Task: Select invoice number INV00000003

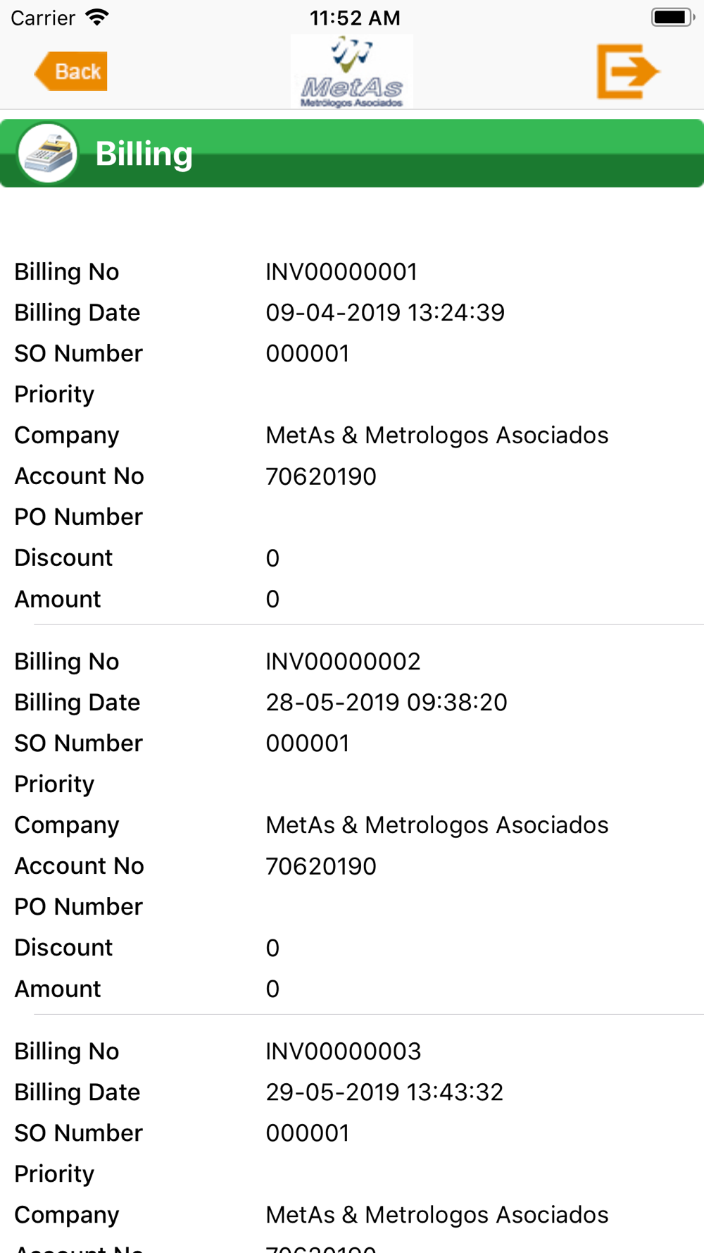Action: (343, 1051)
